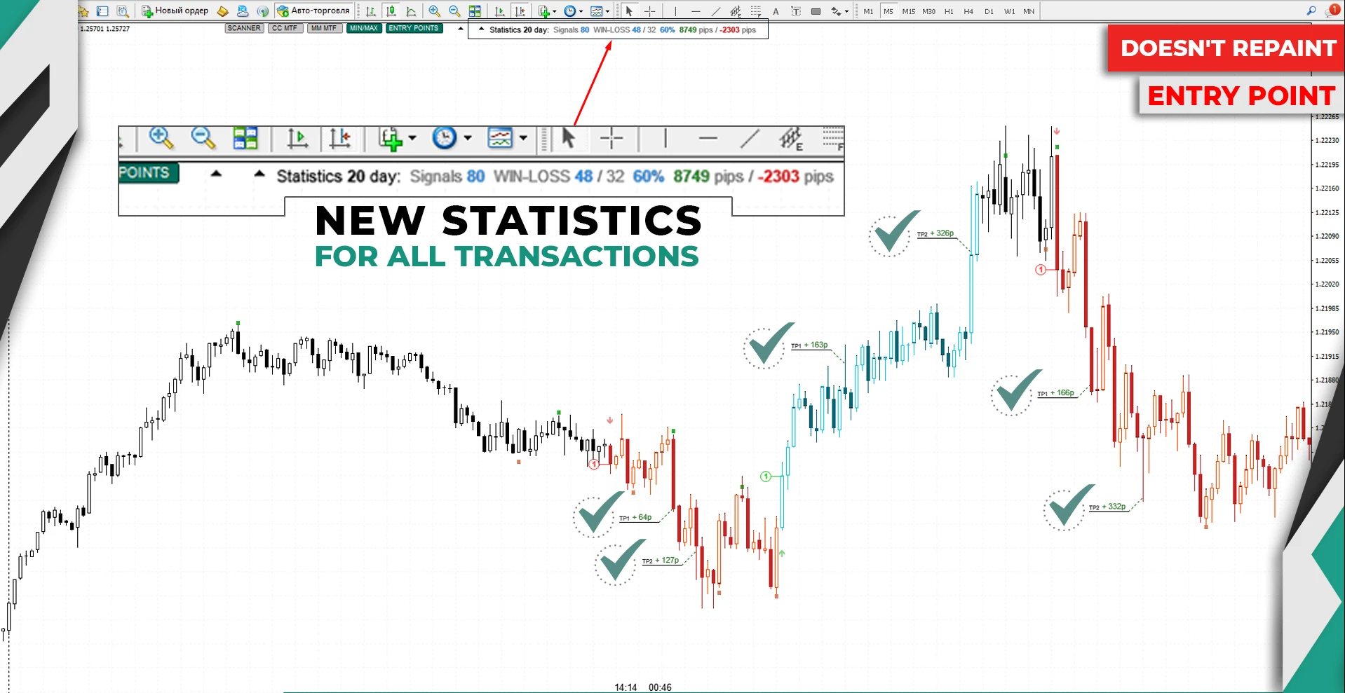Switch chart to candlestick mode
Screen dimensions: 1345x693
(x=391, y=11)
